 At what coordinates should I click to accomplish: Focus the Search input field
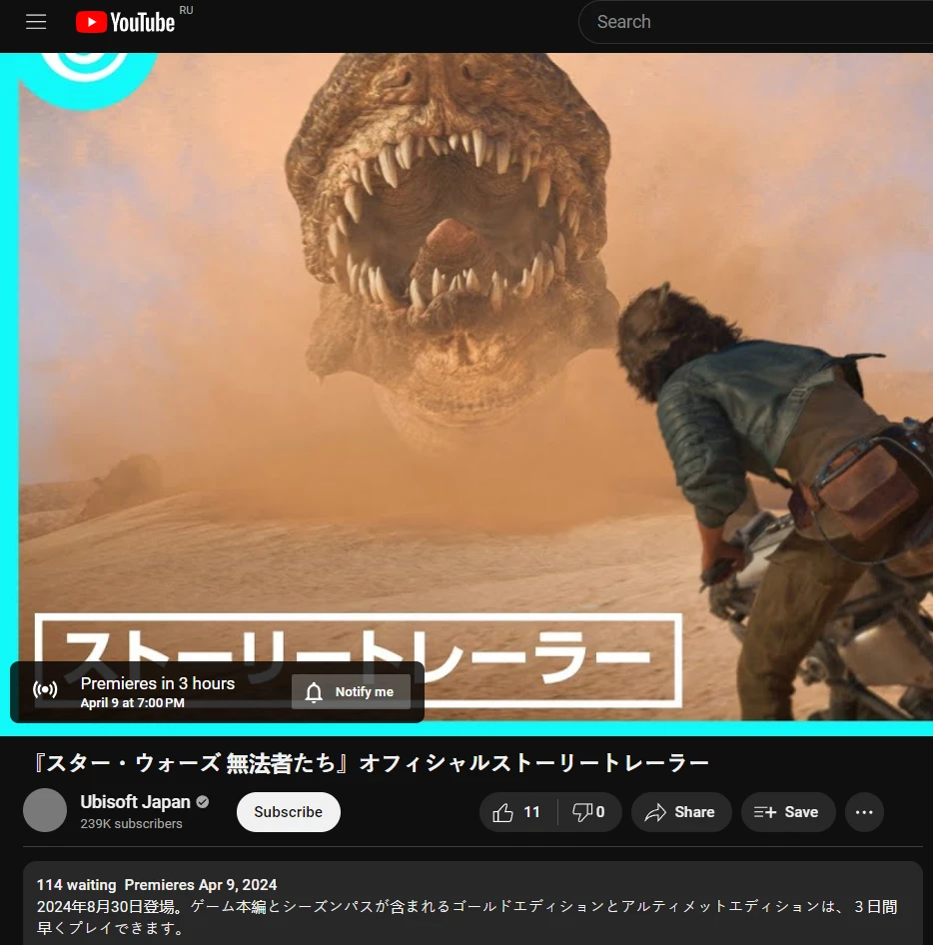[756, 22]
